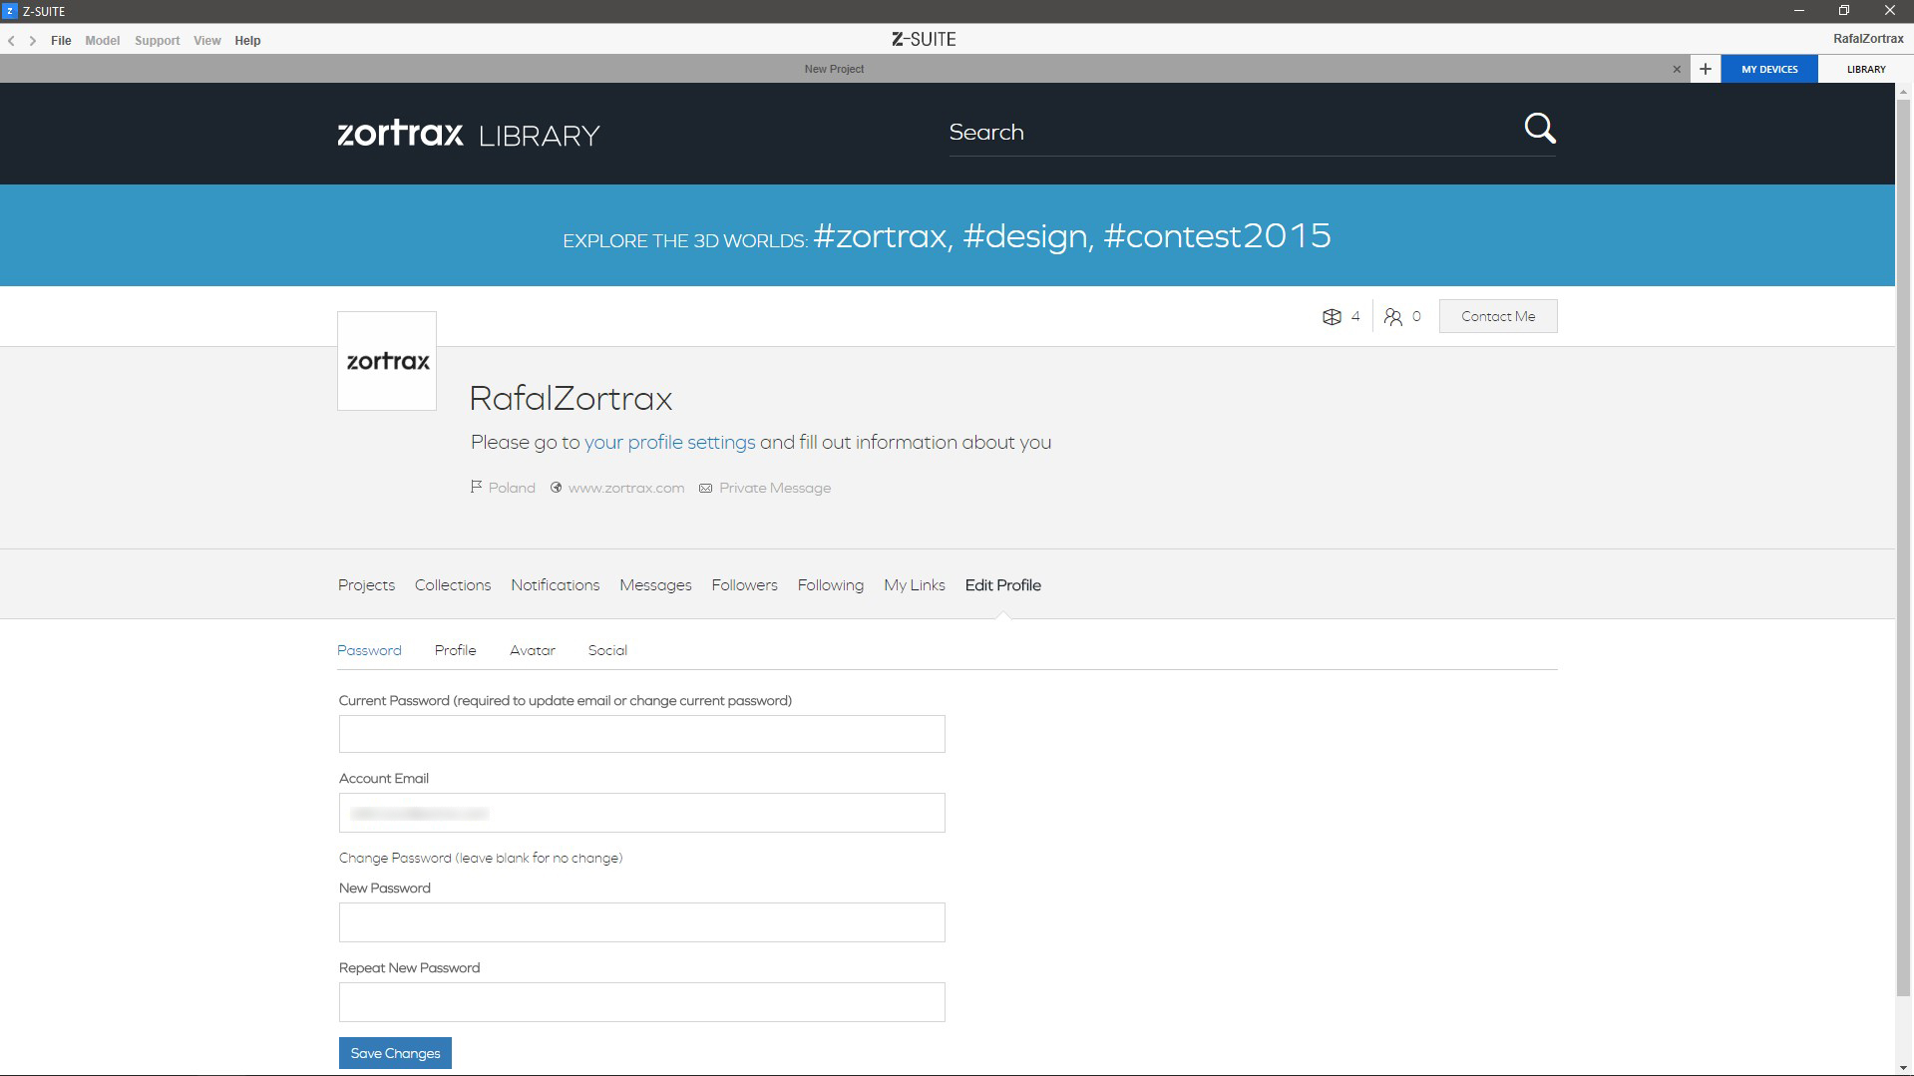Select the Avatar sub-tab
The width and height of the screenshot is (1914, 1076).
point(533,650)
